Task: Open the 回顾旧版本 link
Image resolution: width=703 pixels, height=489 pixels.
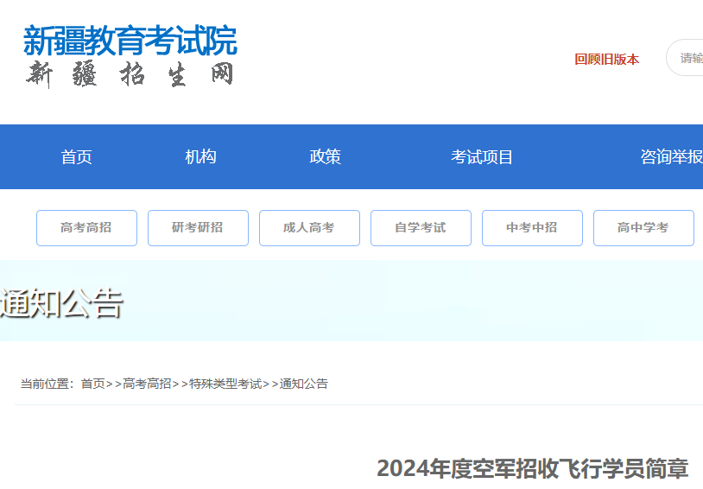Action: tap(606, 60)
